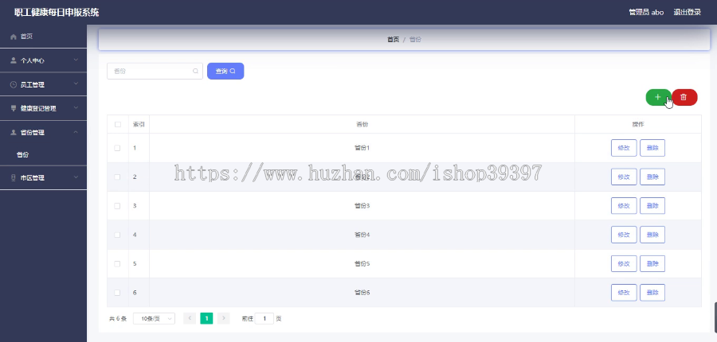
Task: Click the 省份3 cell in the table
Action: (x=362, y=206)
